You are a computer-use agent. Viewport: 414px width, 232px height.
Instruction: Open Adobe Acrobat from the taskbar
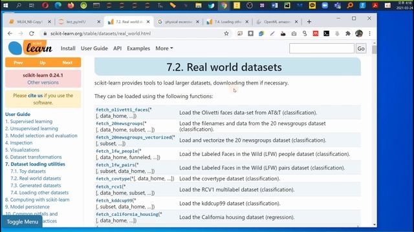(375, 5)
